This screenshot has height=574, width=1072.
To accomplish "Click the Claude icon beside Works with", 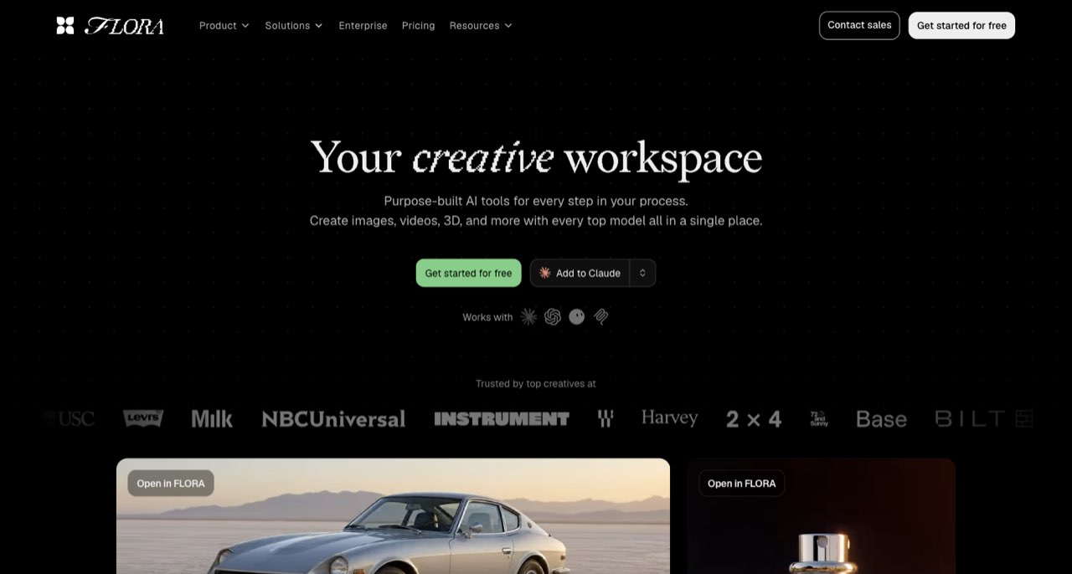I will tap(528, 316).
